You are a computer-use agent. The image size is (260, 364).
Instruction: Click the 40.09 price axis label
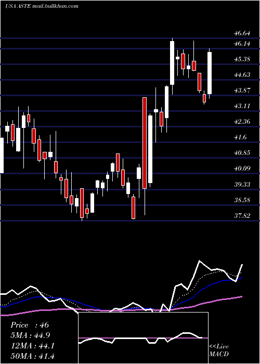coord(242,168)
